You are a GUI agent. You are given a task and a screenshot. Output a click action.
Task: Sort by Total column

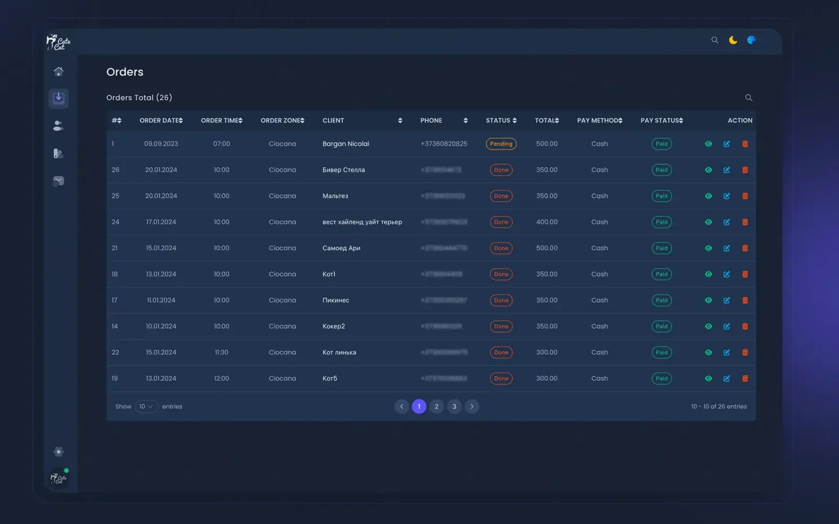pos(547,121)
